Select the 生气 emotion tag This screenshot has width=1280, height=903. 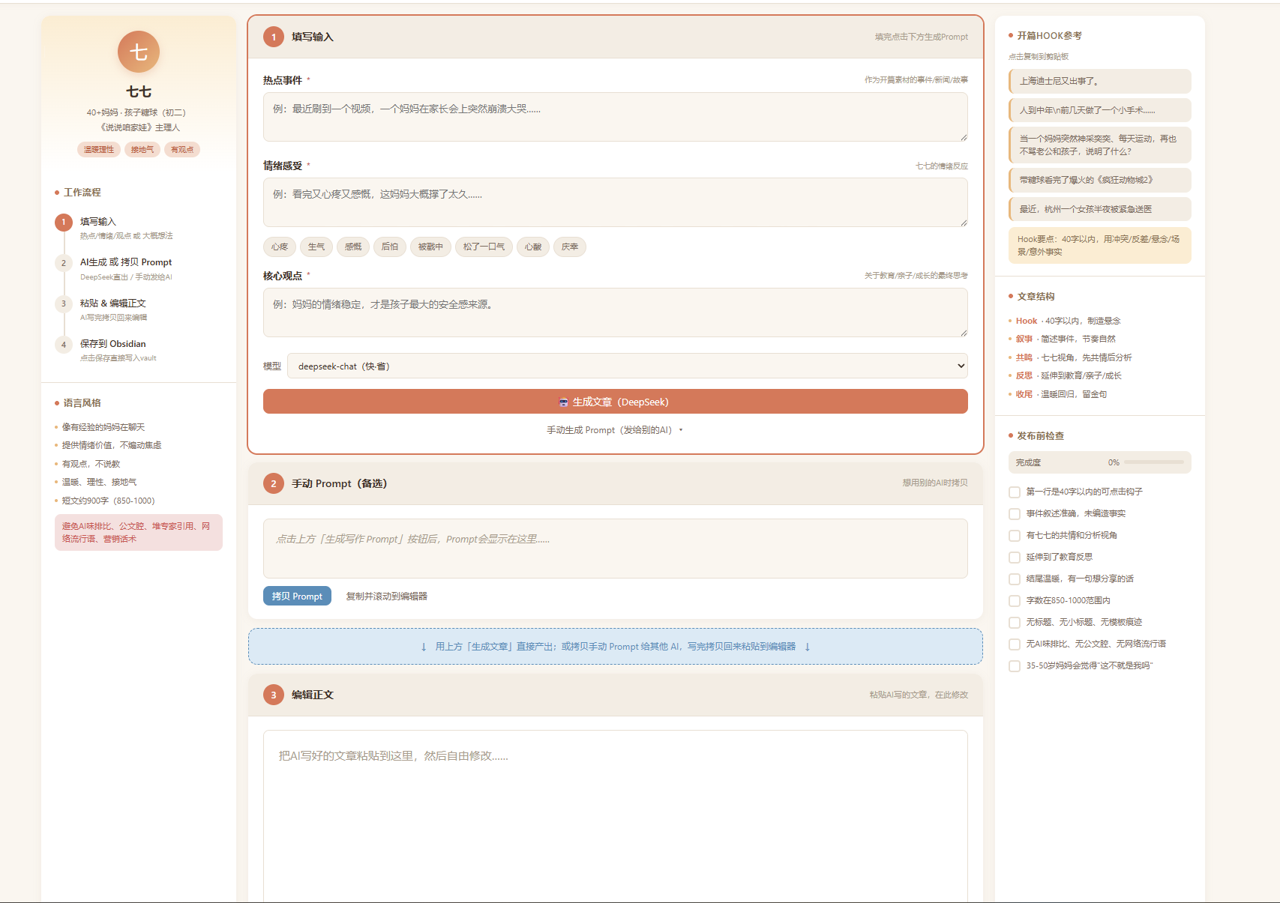(316, 247)
